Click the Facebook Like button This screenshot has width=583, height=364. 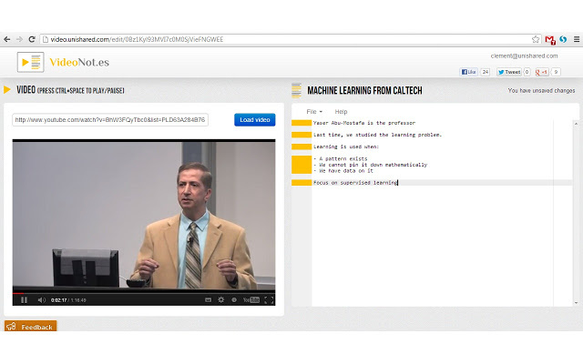coord(469,71)
